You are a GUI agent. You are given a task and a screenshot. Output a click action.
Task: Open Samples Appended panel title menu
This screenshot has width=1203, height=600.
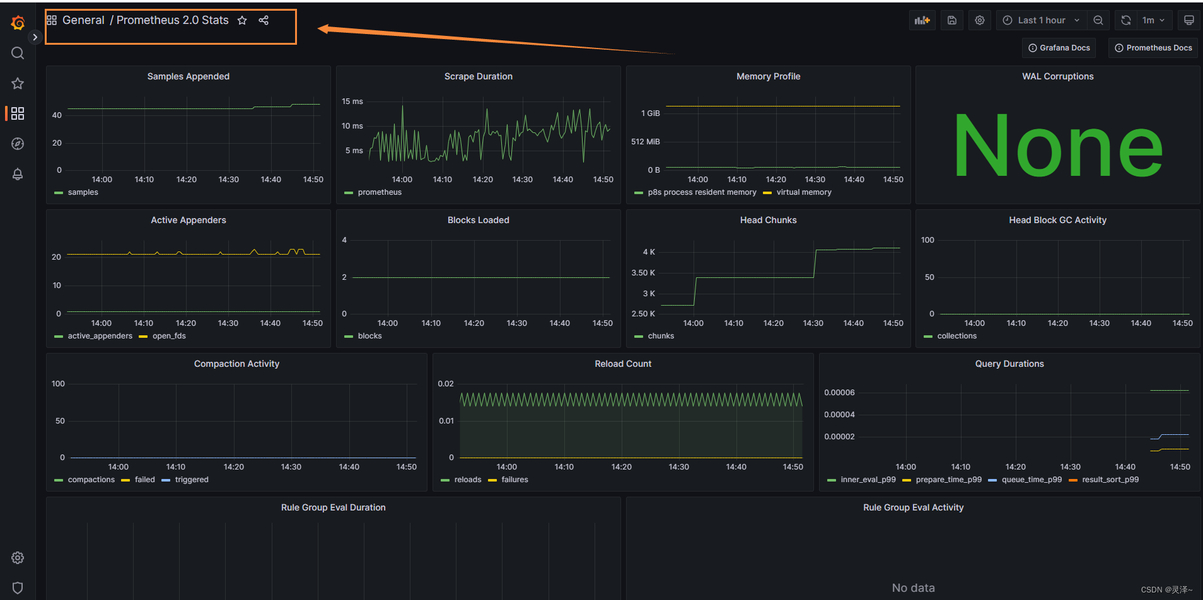[189, 76]
